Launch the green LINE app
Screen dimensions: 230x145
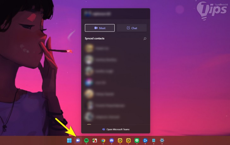pos(137,141)
